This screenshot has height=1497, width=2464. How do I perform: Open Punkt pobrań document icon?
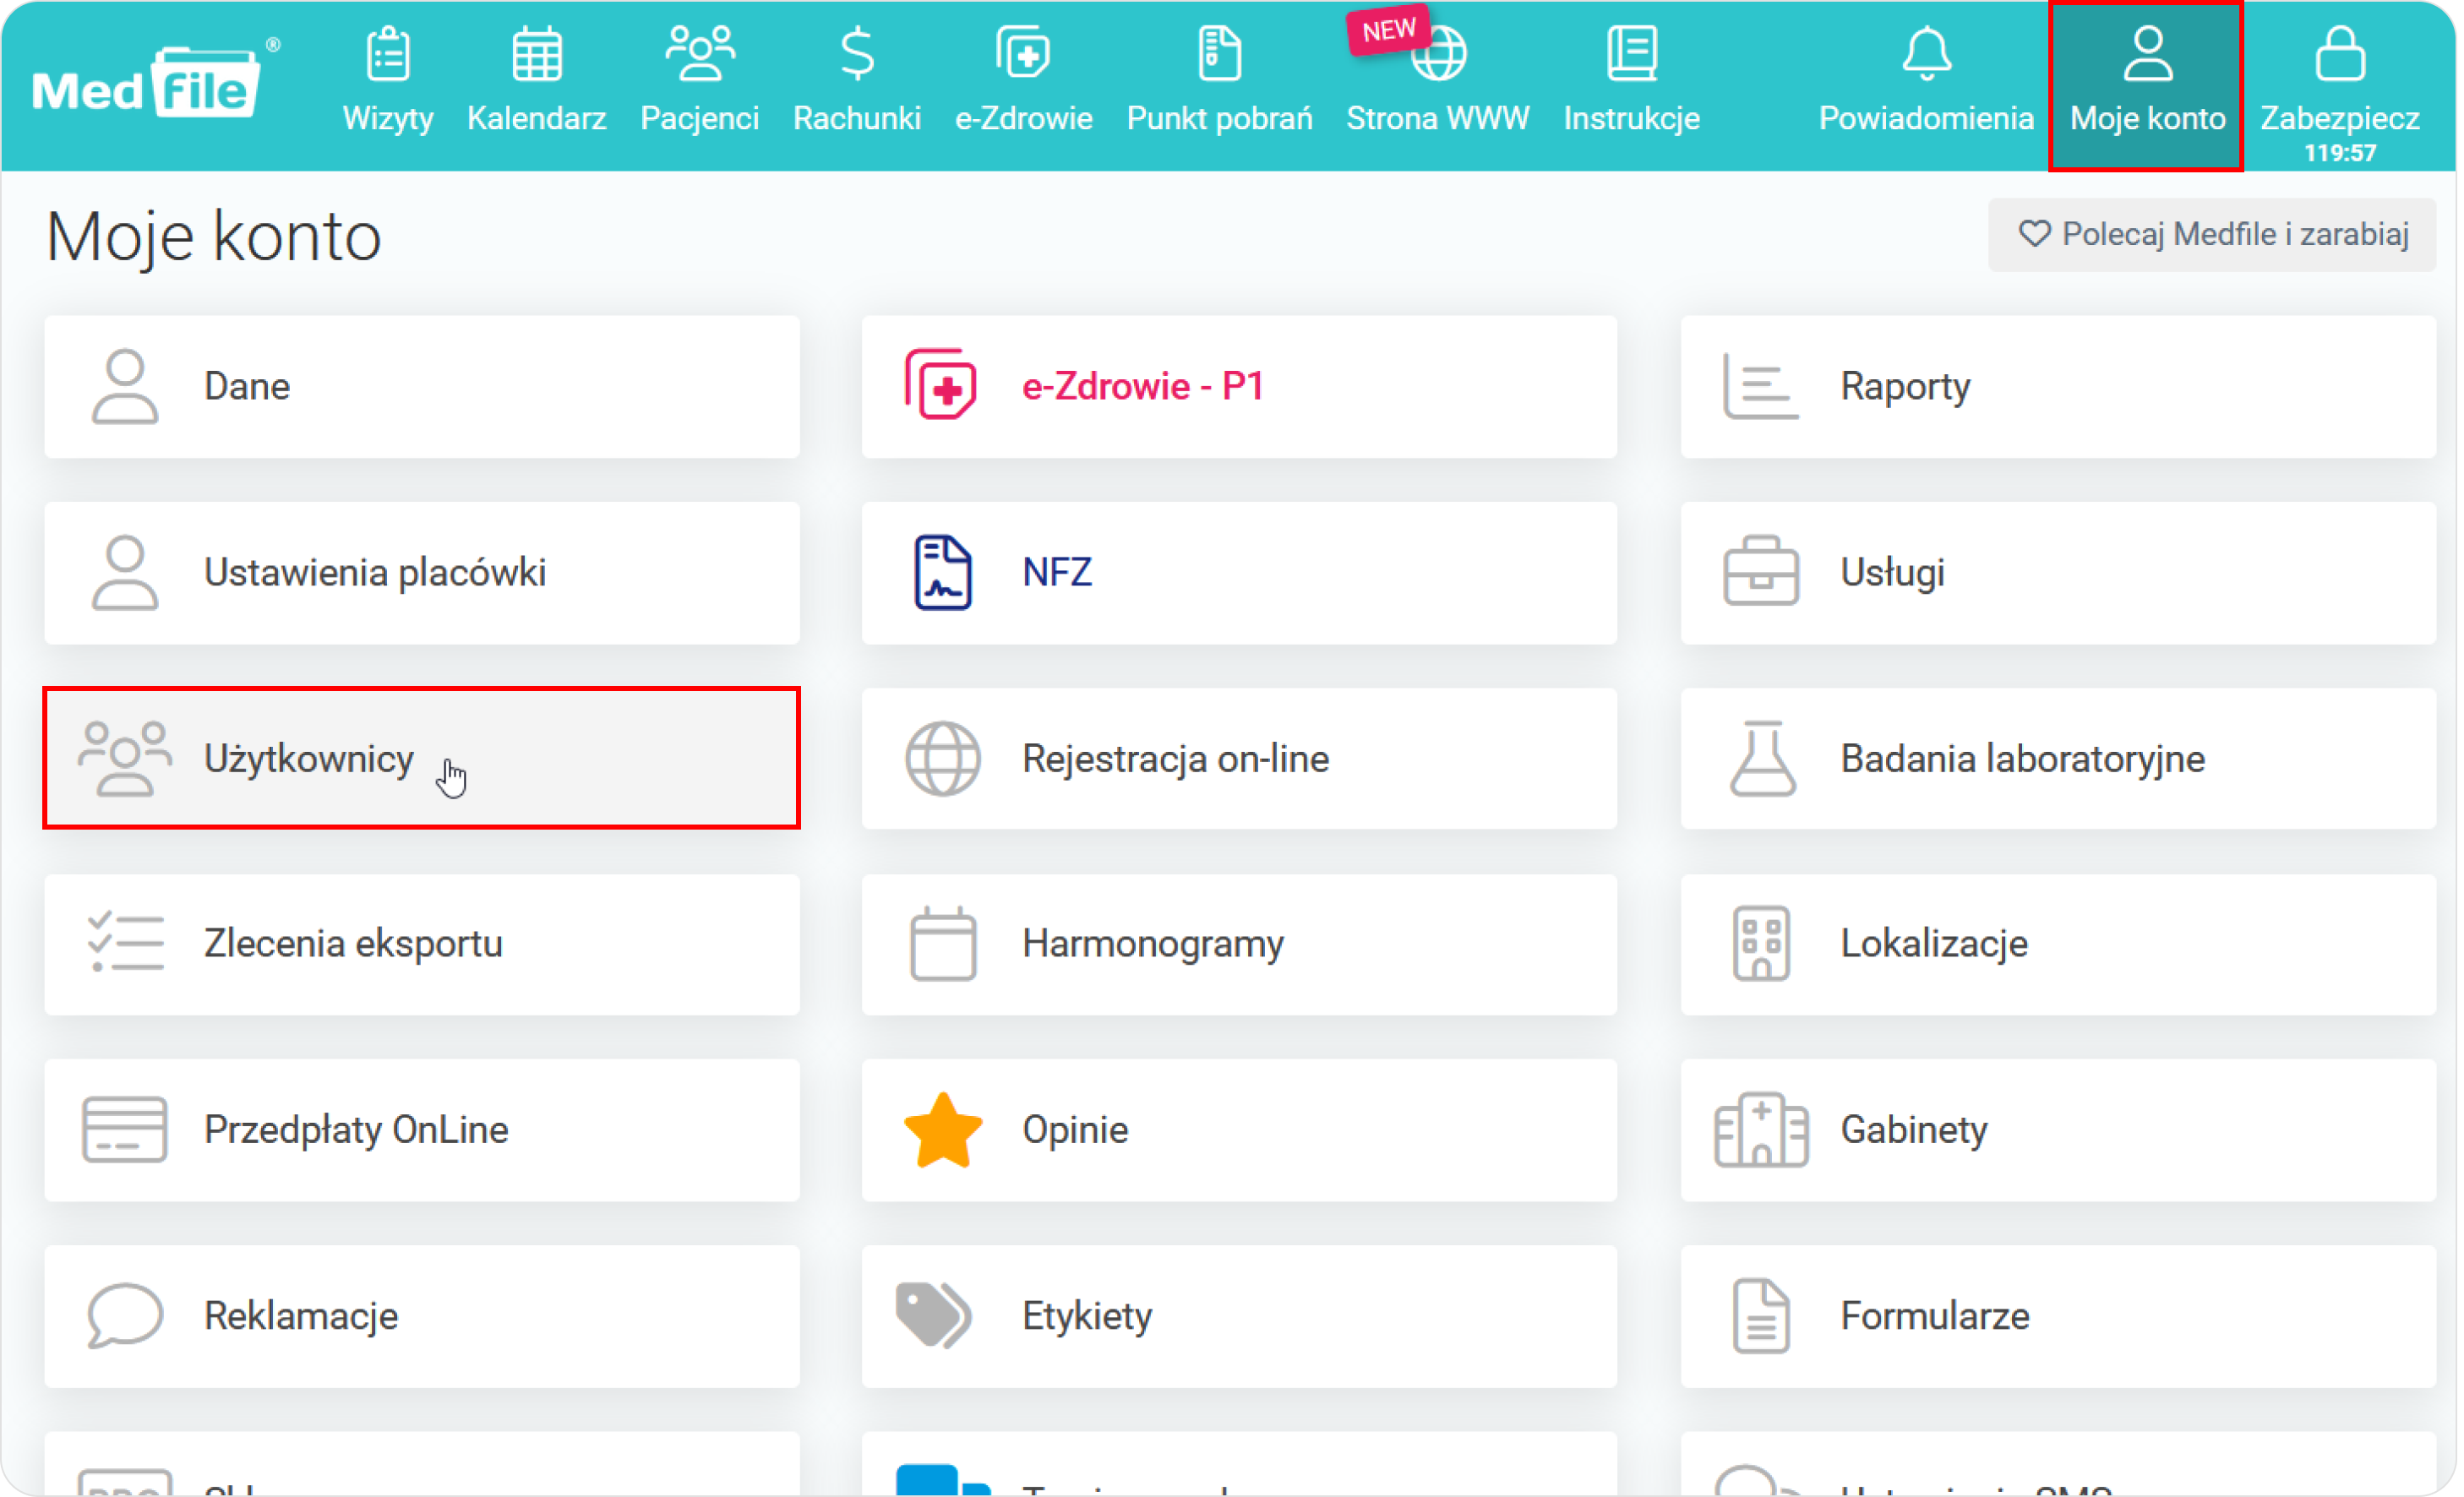coord(1220,53)
